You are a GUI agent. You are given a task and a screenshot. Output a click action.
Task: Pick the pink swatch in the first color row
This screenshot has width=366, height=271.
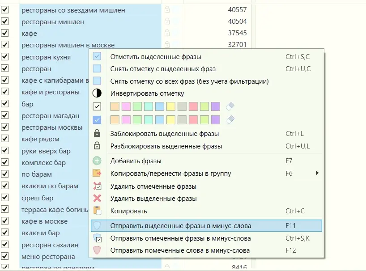pos(126,106)
